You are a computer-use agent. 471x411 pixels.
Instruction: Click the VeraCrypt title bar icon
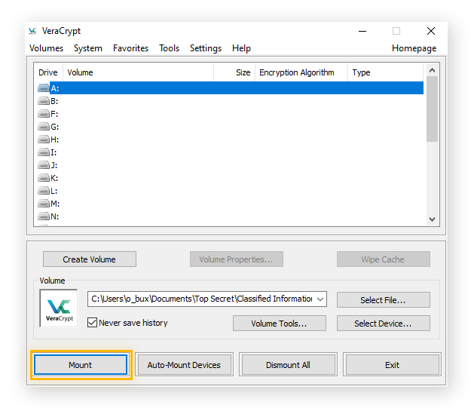(x=32, y=31)
